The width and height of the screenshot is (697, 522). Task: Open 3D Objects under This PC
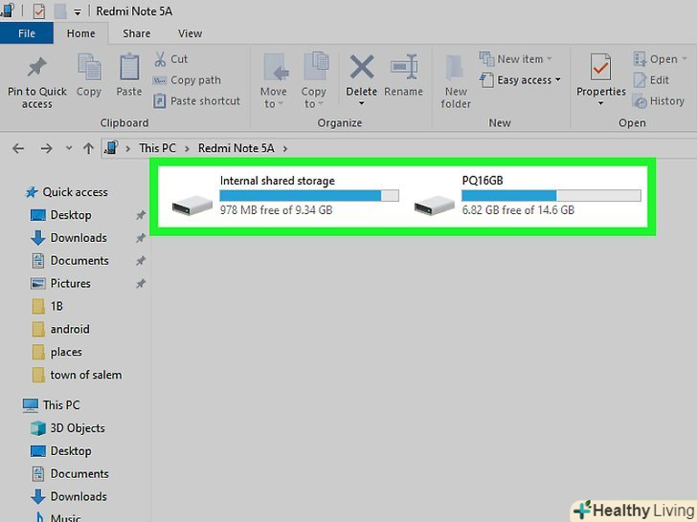pyautogui.click(x=78, y=428)
